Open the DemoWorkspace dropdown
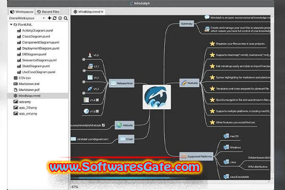This screenshot has height=190, width=285. click(44, 18)
